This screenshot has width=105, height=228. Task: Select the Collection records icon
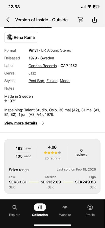tap(40, 207)
